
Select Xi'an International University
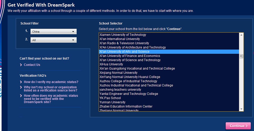click(169, 39)
